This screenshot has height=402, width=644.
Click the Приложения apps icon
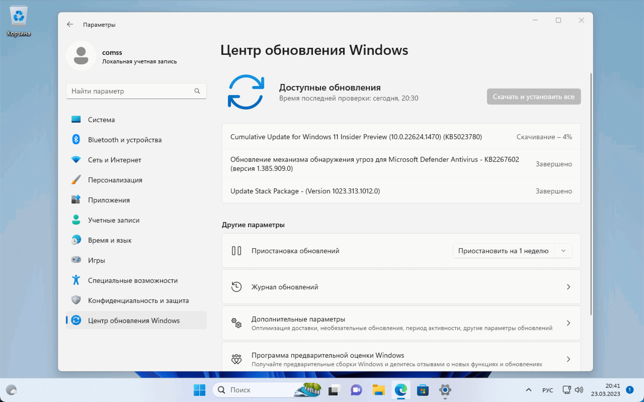coord(76,200)
